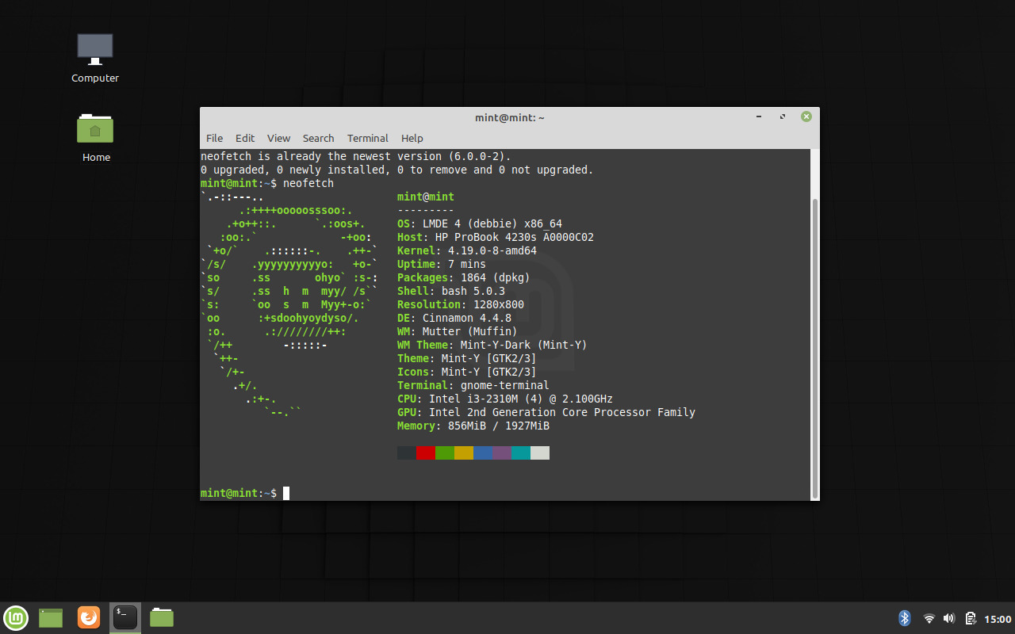This screenshot has height=634, width=1015.
Task: Click the 'Terminal: gnome-terminal' line
Action: tap(473, 385)
